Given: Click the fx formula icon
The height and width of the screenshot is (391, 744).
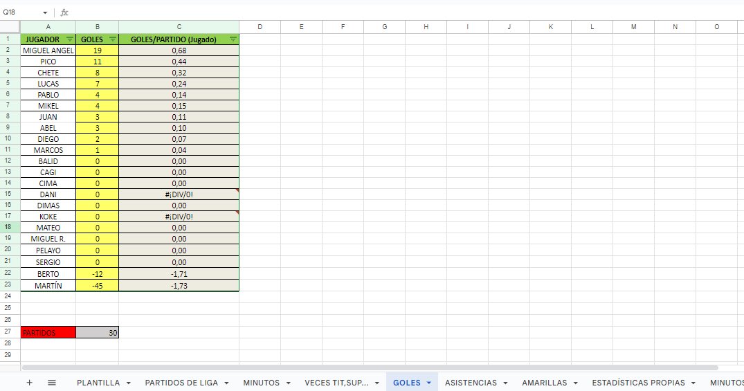Looking at the screenshot, I should 64,12.
